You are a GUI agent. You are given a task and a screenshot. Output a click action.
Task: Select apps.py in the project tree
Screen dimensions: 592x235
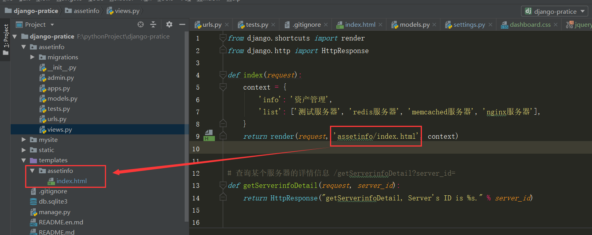pos(59,88)
